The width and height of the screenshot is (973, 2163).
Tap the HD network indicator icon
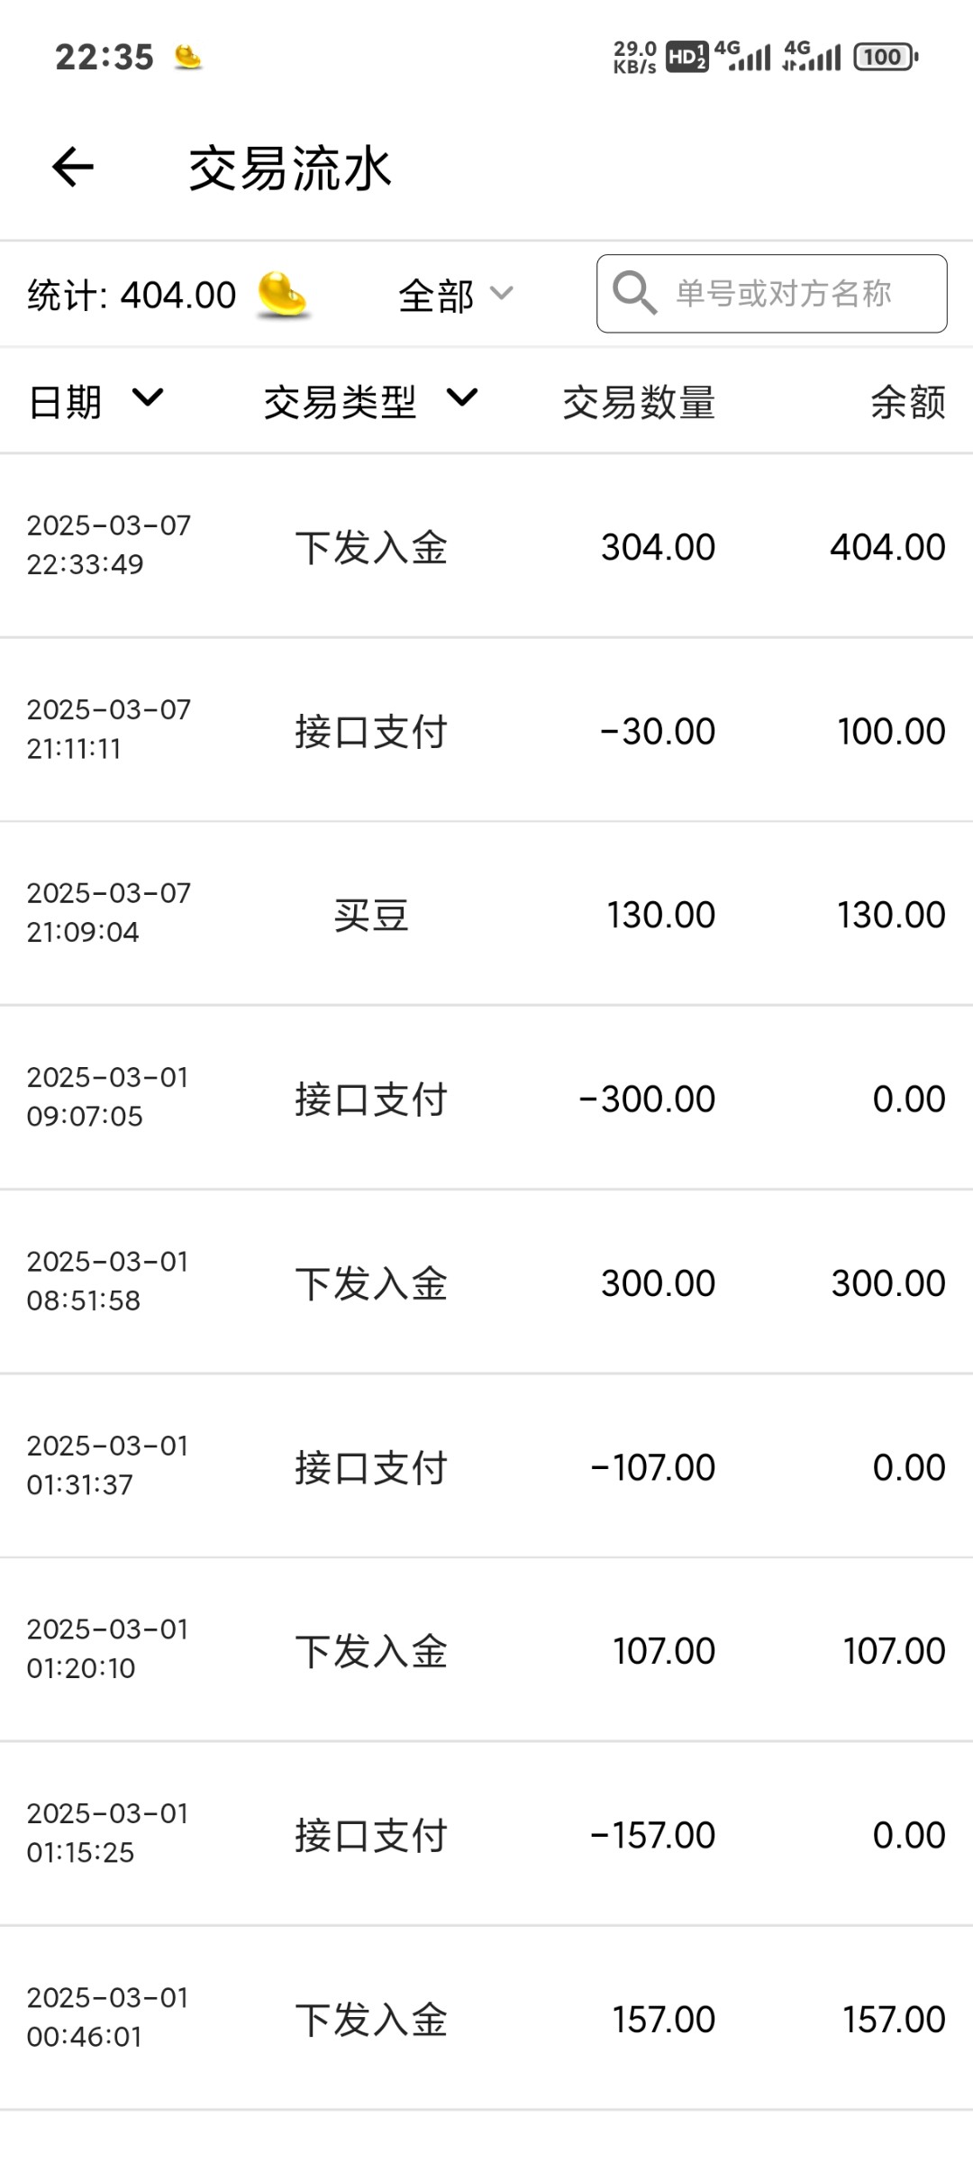[687, 58]
